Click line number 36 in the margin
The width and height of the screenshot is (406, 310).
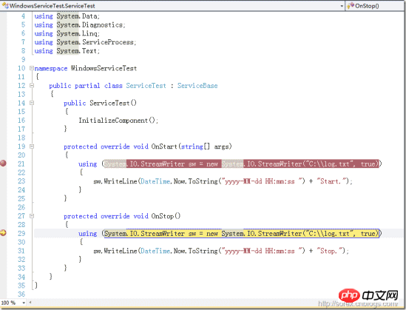pos(21,294)
